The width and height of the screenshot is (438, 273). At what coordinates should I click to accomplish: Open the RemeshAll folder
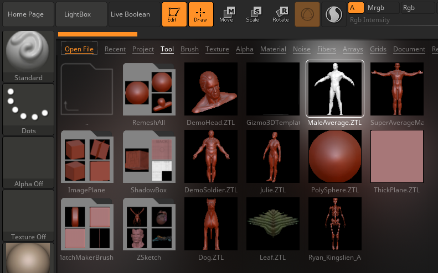[x=149, y=89]
